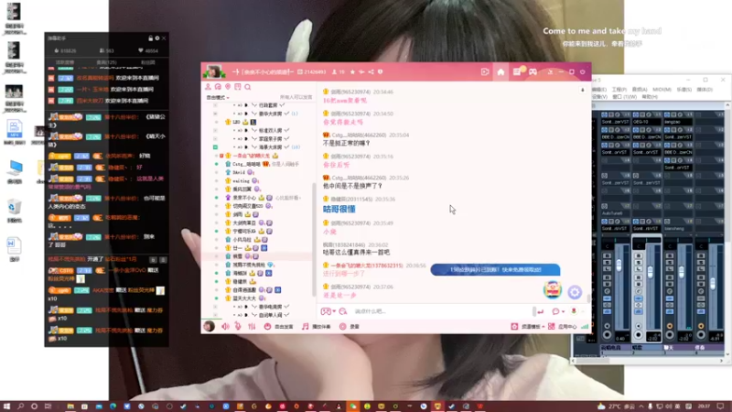This screenshot has width=732, height=412.
Task: Toggle 自由发言 speaking mode
Action: 278,327
